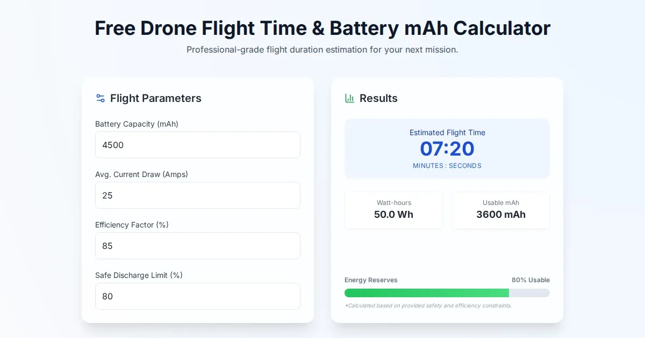
Task: Click the Results section heading text
Action: 378,98
